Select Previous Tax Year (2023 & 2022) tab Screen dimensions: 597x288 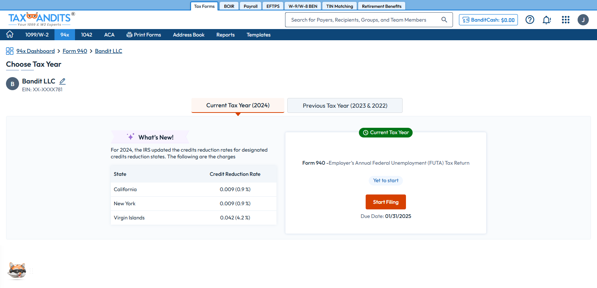click(345, 105)
